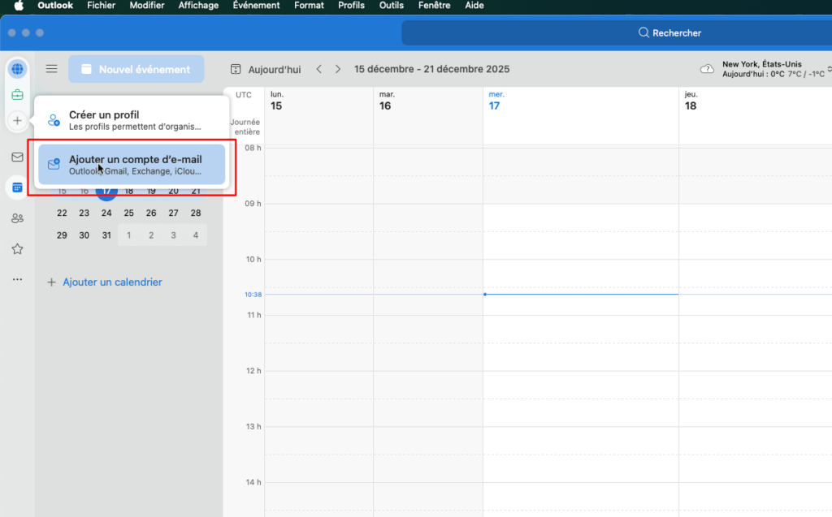Open the 'Affichage' menu
The width and height of the screenshot is (832, 517).
click(x=198, y=6)
